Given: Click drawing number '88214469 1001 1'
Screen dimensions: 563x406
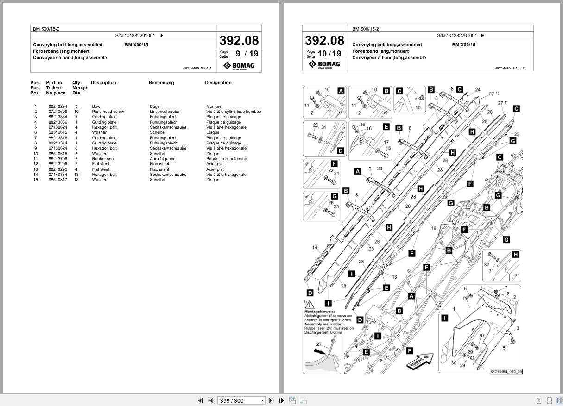Looking at the screenshot, I should point(197,68).
